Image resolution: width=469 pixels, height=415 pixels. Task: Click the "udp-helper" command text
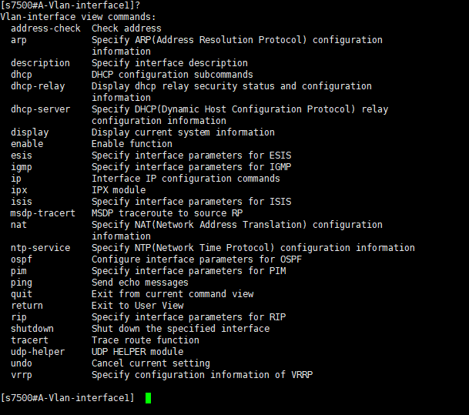(38, 352)
